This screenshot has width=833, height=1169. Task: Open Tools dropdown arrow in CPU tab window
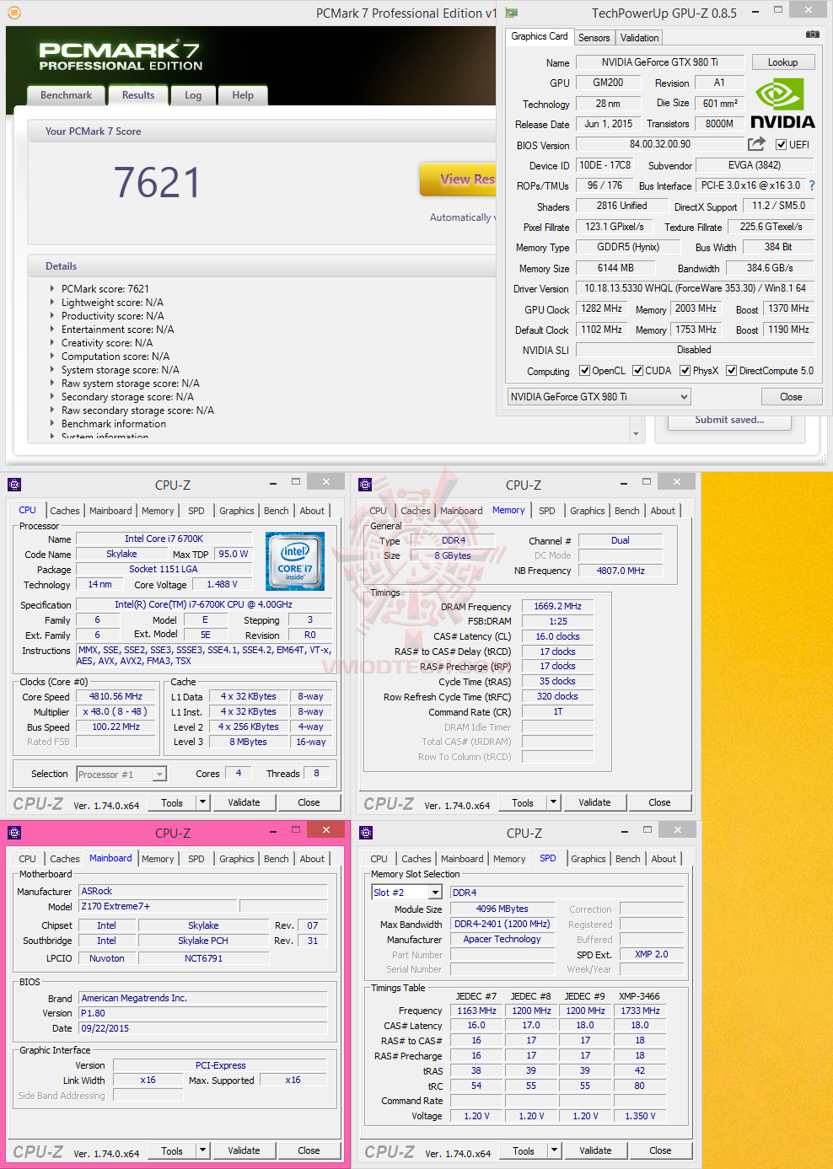202,802
